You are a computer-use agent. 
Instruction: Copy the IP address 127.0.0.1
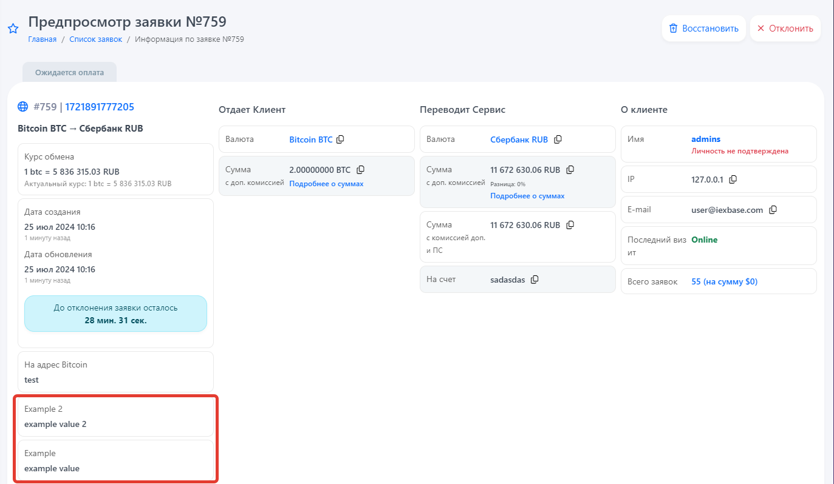coord(733,180)
